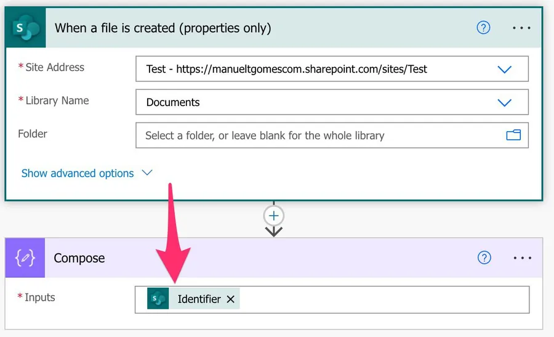Viewport: 554px width, 337px height.
Task: Select the Identifier dynamic content token
Action: click(x=199, y=299)
